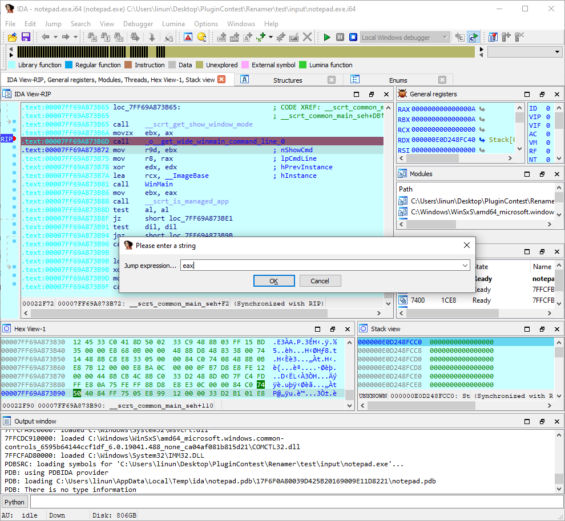Screen dimensions: 565x521
Task: Terminate process with the stop icon
Action: point(352,37)
